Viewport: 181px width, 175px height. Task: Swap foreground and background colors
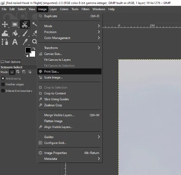[34, 48]
